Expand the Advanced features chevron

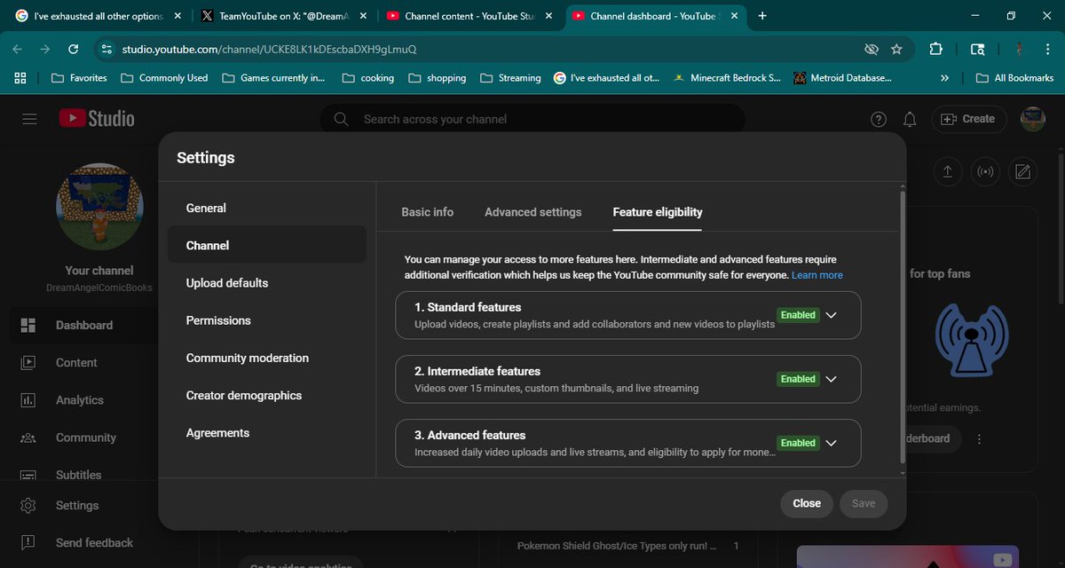[x=832, y=443]
